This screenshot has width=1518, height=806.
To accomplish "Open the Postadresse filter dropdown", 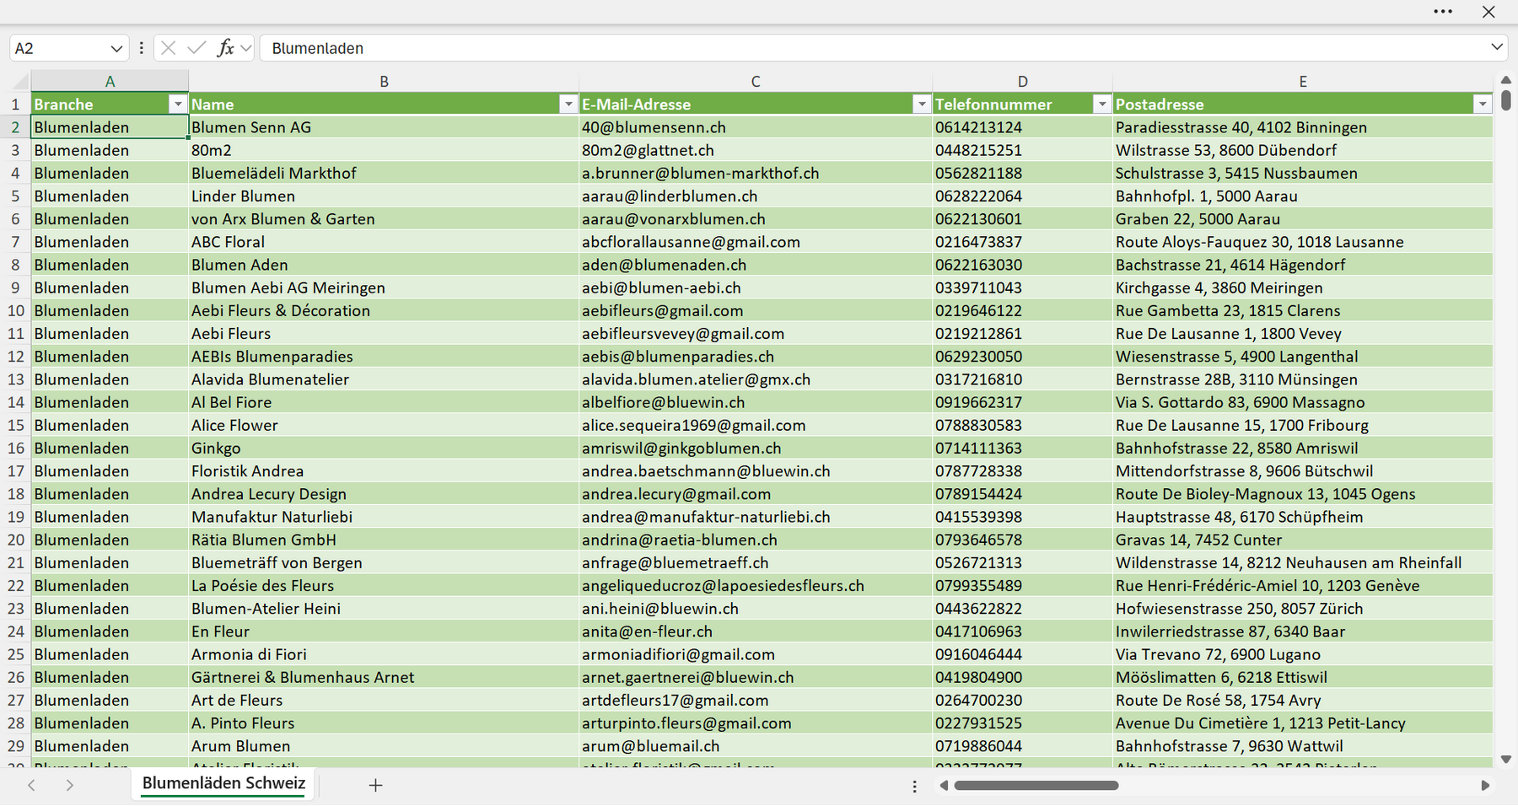I will [1483, 104].
